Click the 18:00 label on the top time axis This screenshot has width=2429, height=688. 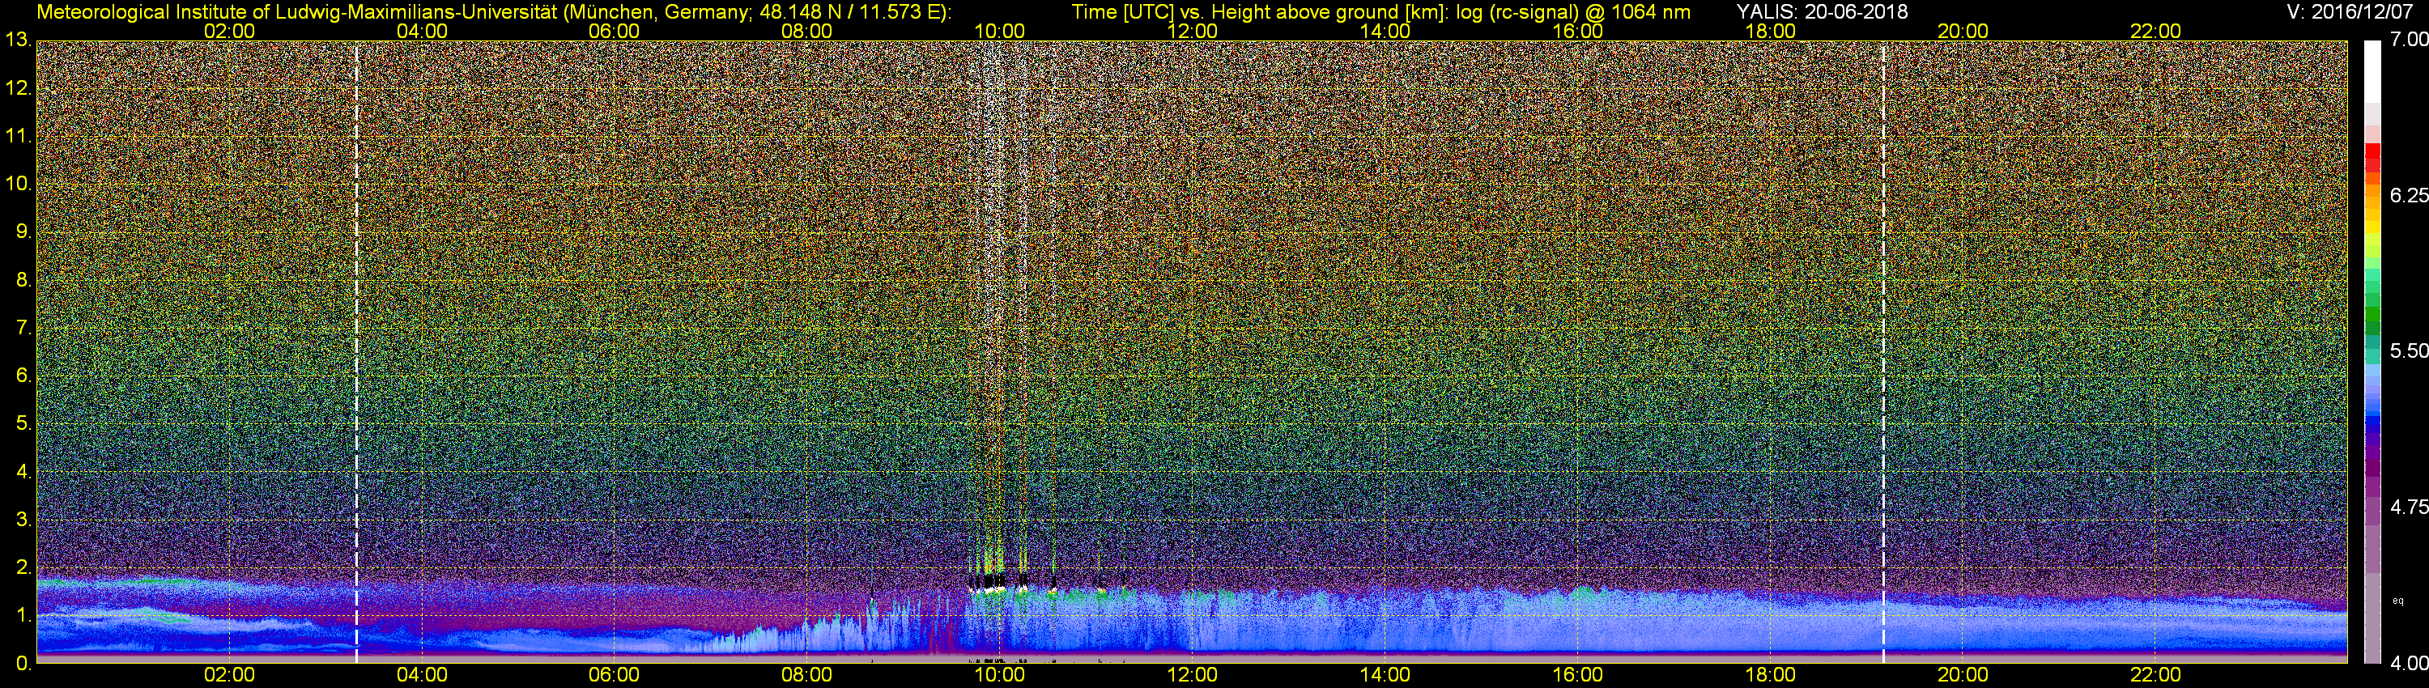1770,31
